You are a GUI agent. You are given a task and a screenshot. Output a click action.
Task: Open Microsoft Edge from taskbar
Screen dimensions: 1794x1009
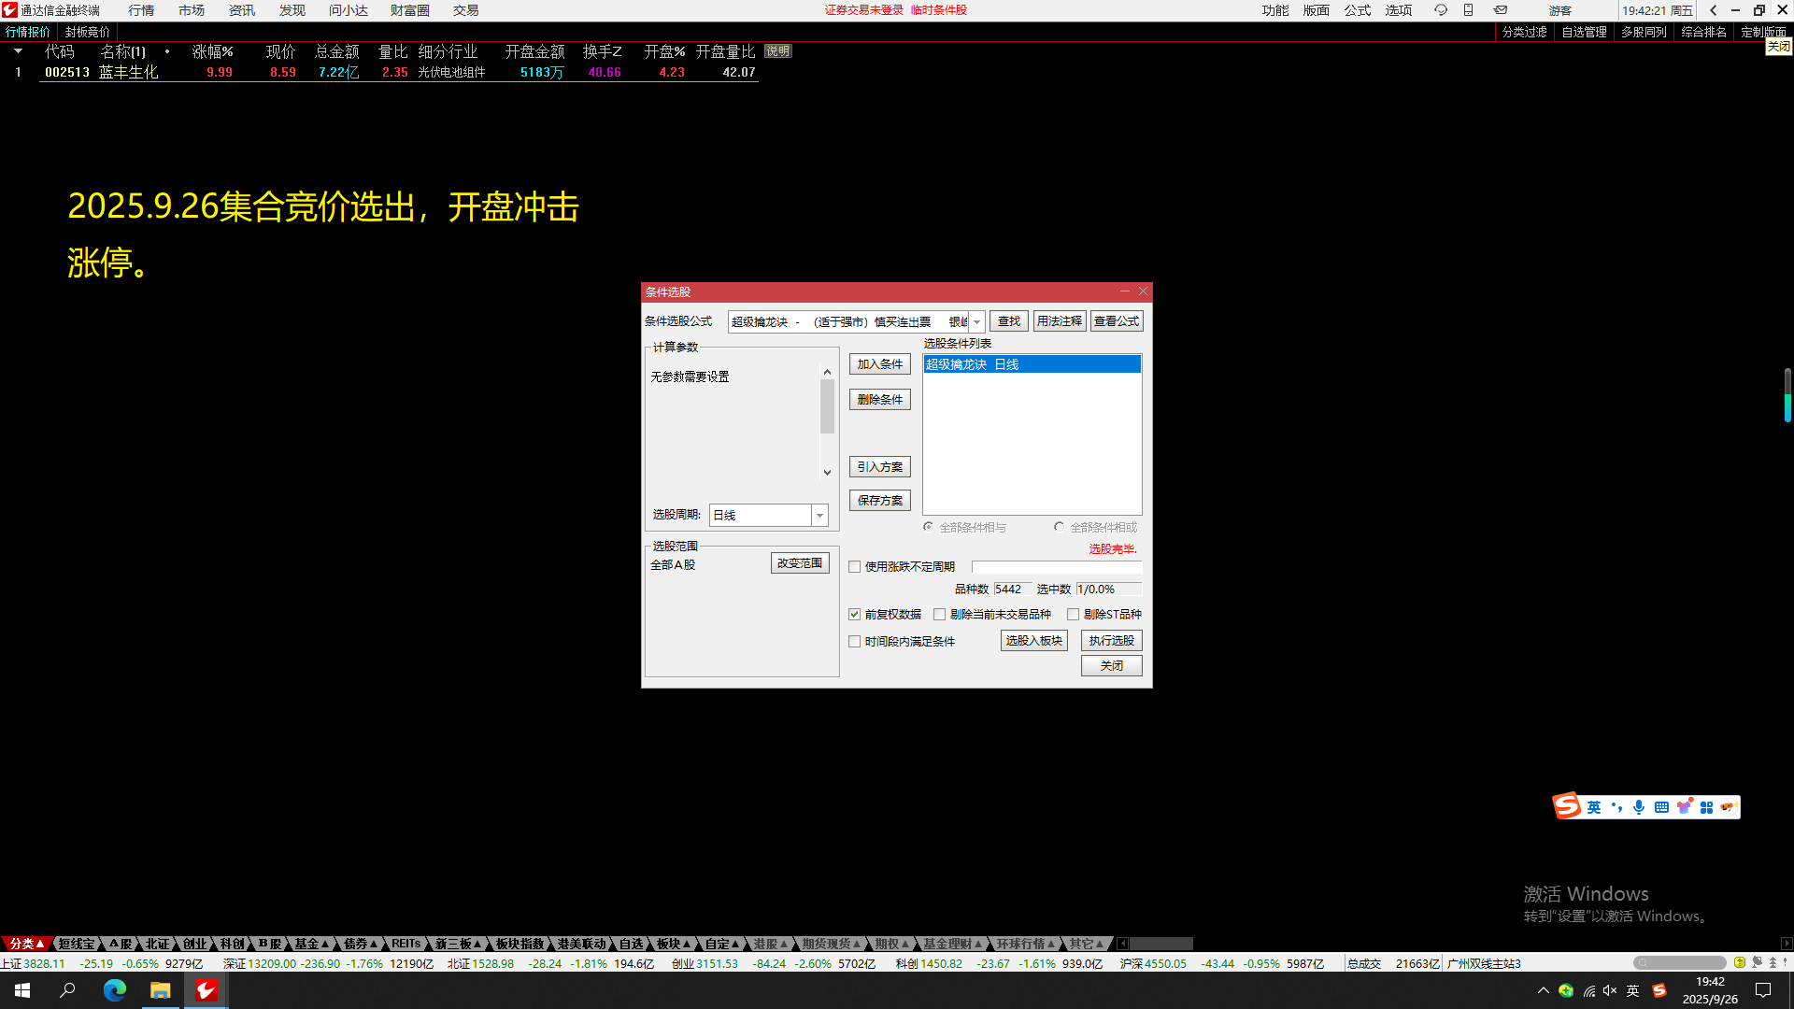(x=114, y=990)
